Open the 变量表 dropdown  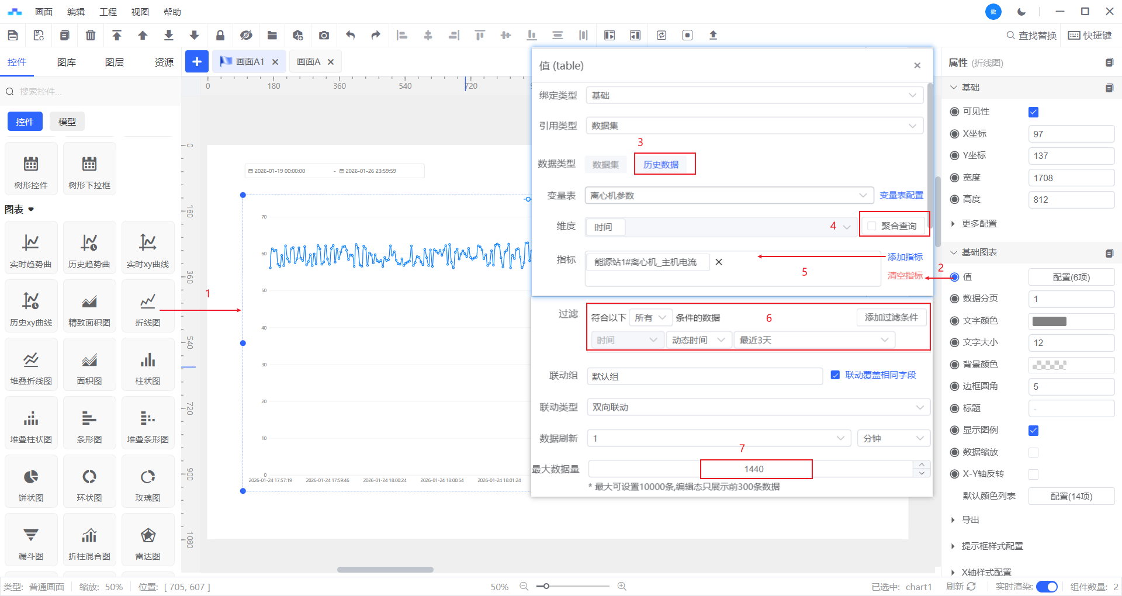pyautogui.click(x=729, y=196)
